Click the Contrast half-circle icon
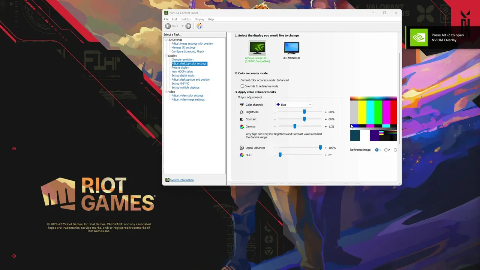 click(241, 119)
